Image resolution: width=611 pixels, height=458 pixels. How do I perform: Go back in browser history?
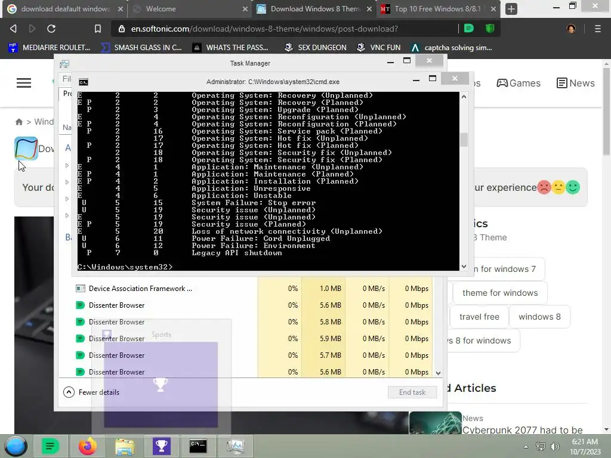[x=13, y=29]
